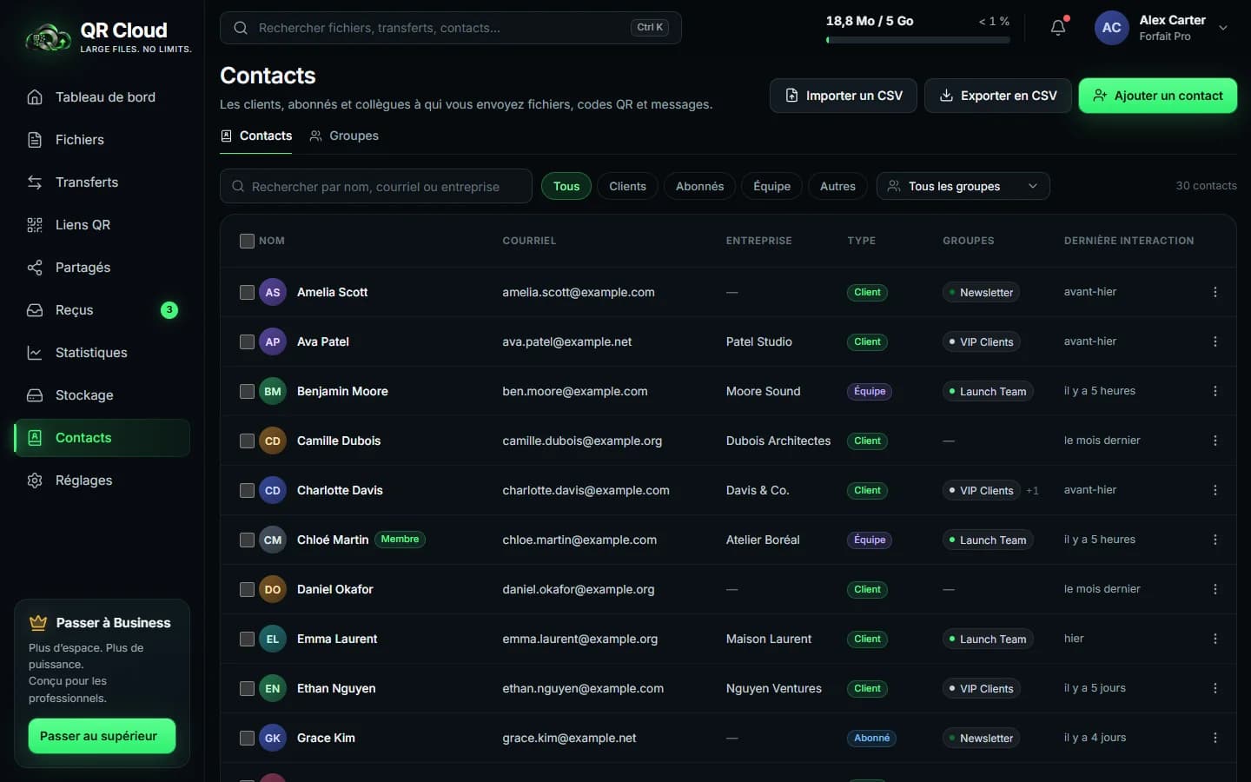Click the AC user avatar
1251x782 pixels.
1111,28
